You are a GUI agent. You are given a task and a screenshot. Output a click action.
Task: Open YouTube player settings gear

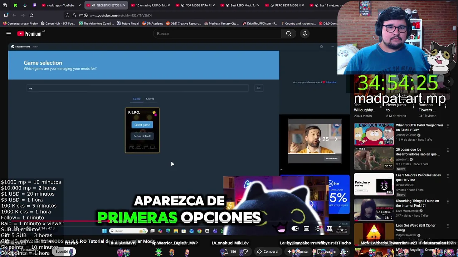tap(318, 228)
